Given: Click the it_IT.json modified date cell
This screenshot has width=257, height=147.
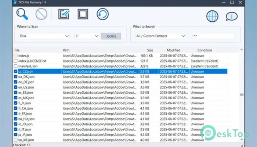Looking at the screenshot, I should 174,129.
